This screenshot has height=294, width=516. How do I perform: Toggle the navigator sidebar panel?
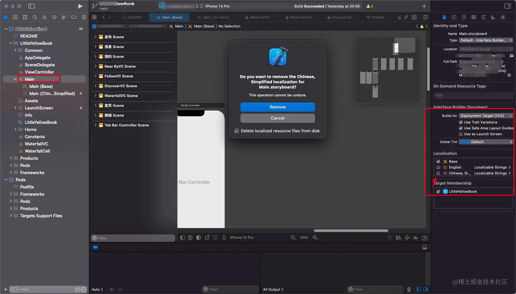tap(31, 6)
